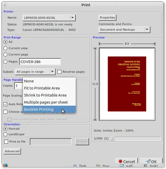Click the Advanced button
Viewport: 166px width, 169px height.
[12, 151]
